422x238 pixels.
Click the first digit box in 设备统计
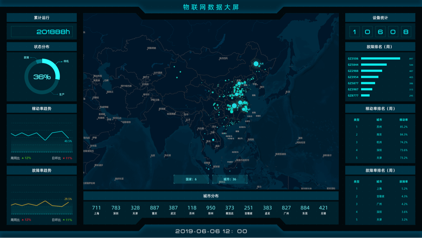pyautogui.click(x=354, y=32)
